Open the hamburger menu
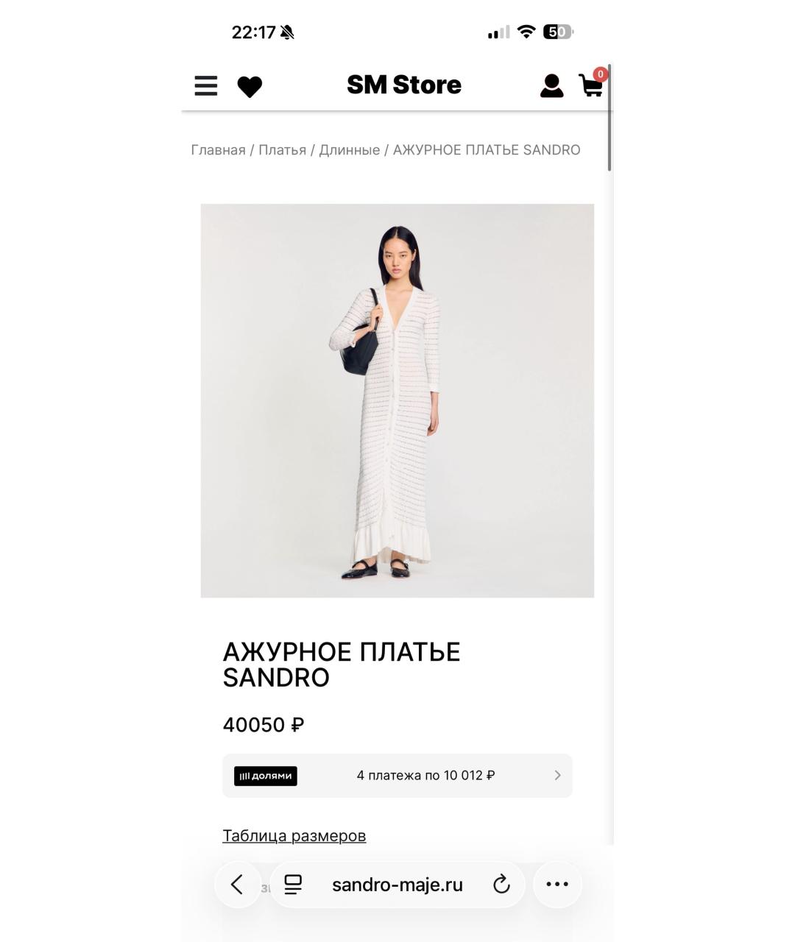The width and height of the screenshot is (795, 942). [206, 86]
